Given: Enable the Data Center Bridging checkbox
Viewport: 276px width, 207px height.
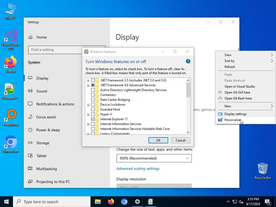Looking at the screenshot, I should [x=93, y=100].
